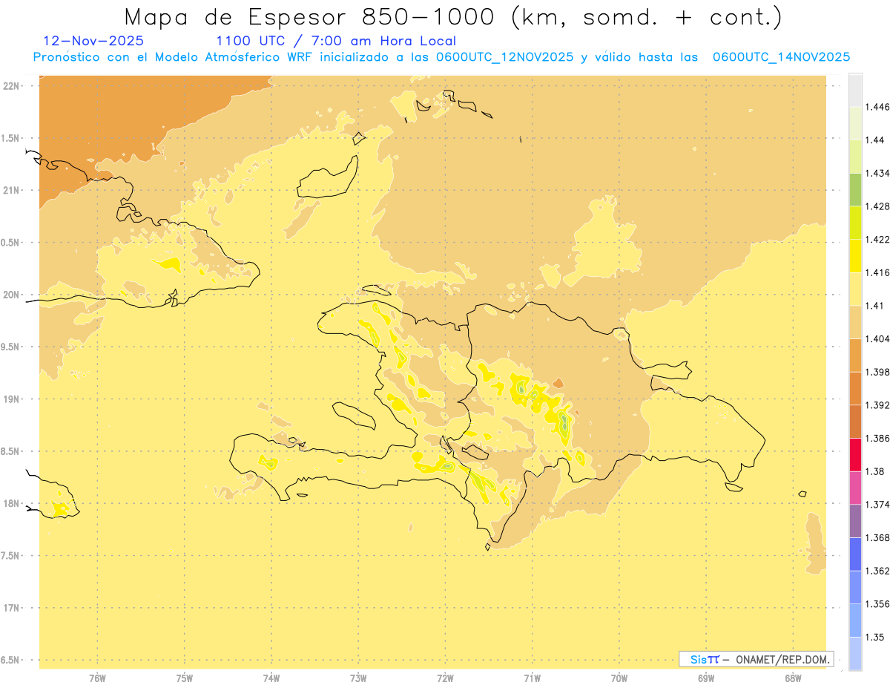Viewport: 890px width, 688px height.
Task: Click the "22N" latitude axis label
Action: (13, 85)
